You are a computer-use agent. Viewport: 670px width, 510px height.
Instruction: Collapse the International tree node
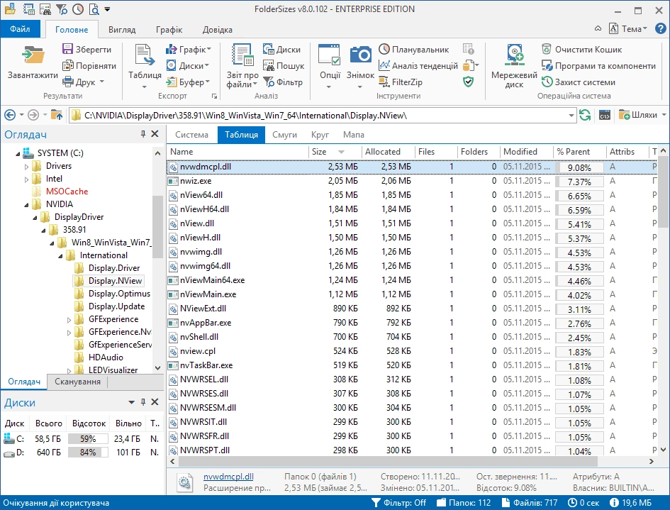[60, 256]
